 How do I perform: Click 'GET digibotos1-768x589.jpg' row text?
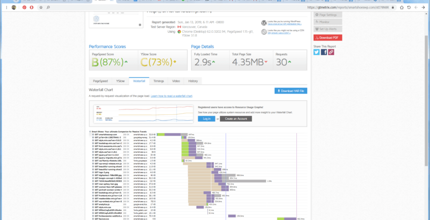click(108, 175)
